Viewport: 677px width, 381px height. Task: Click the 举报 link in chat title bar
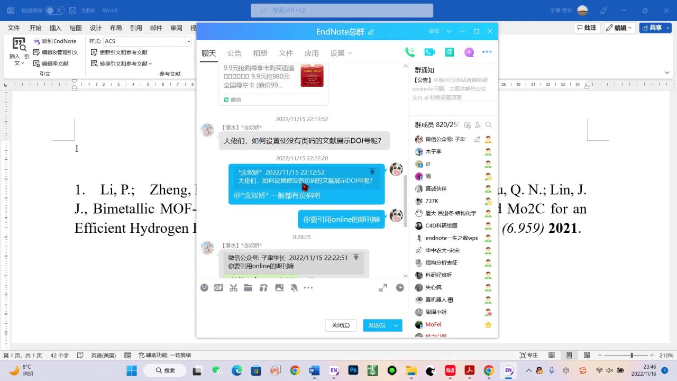click(434, 31)
